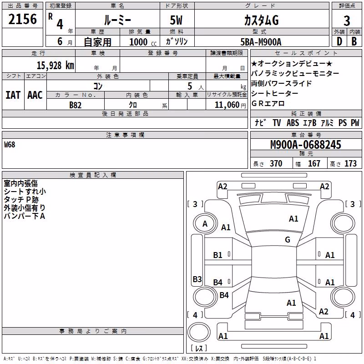Click the fuel type ガソリン
The width and height of the screenshot is (364, 364).
point(177,41)
